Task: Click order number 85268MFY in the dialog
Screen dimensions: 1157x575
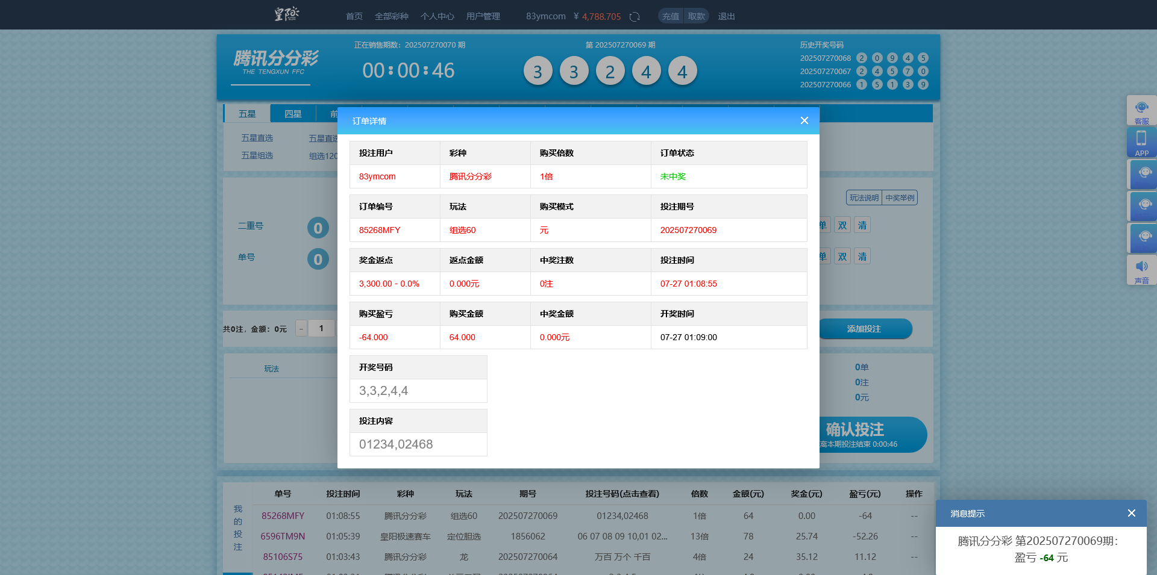Action: tap(380, 230)
